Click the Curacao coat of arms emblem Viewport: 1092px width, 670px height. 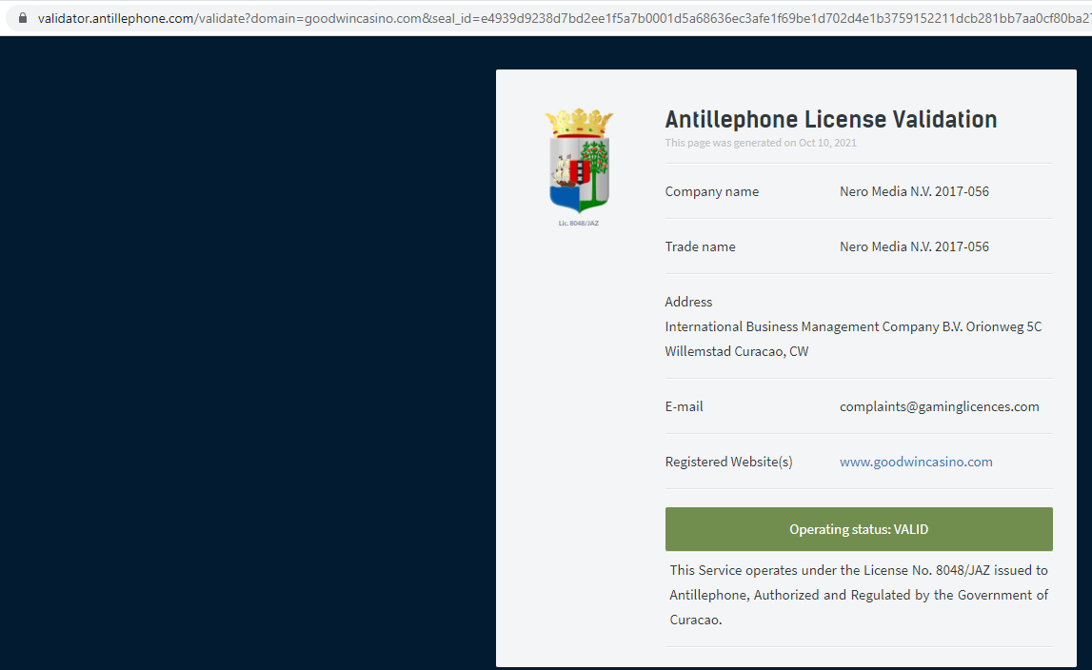[x=579, y=160]
